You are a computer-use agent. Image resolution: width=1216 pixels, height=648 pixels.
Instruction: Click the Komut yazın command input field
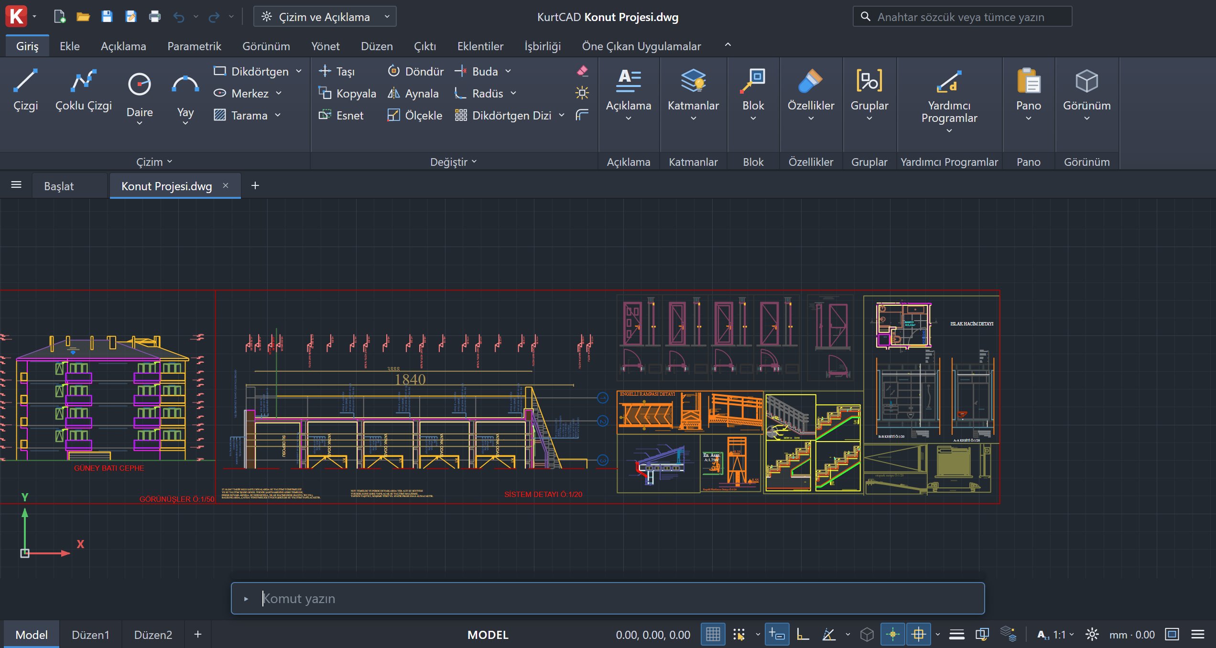[608, 598]
